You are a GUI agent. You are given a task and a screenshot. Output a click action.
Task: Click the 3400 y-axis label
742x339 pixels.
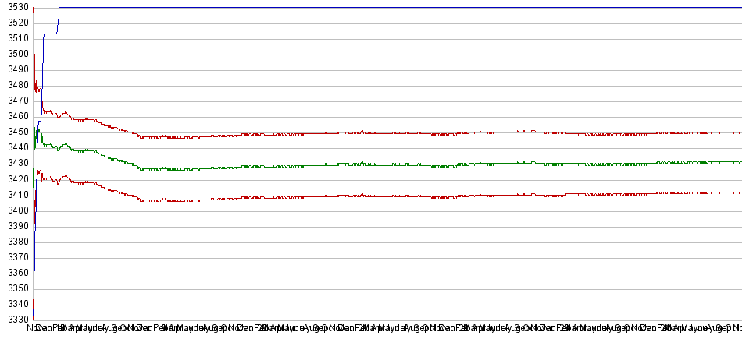[x=15, y=210]
